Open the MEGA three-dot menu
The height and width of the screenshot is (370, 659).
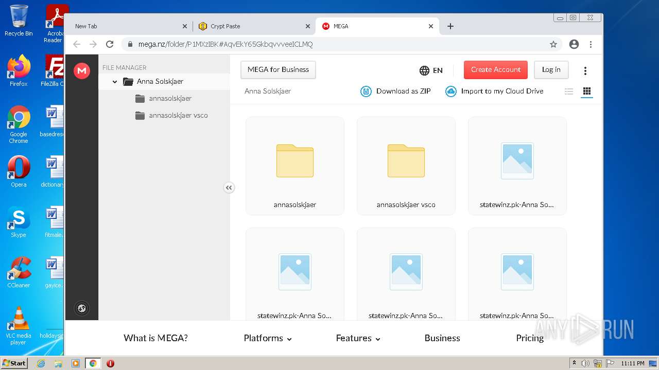[585, 71]
